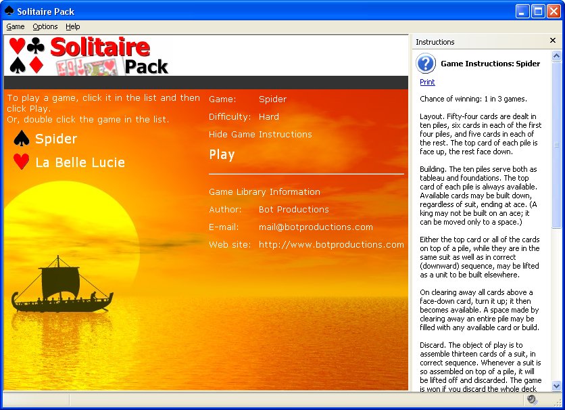This screenshot has height=410, width=565.
Task: Click the Game Instructions: Spider heading
Action: (491, 64)
